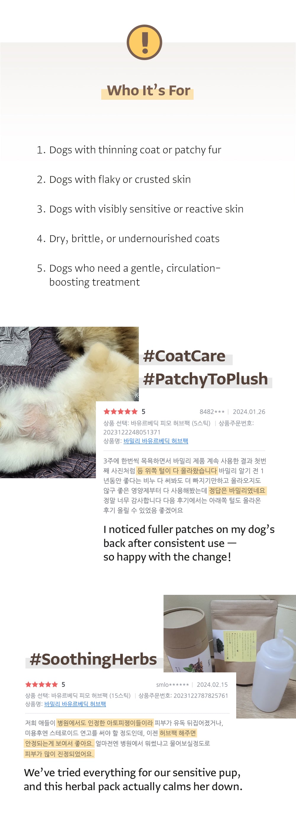Open the 바밀리 바유르베딕 허브팩 link in second review
The width and height of the screenshot is (296, 831).
coord(75,704)
